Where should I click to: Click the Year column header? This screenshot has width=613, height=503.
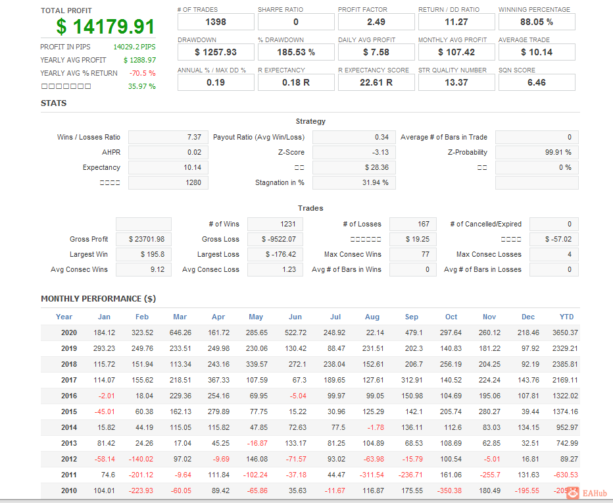[x=64, y=317]
